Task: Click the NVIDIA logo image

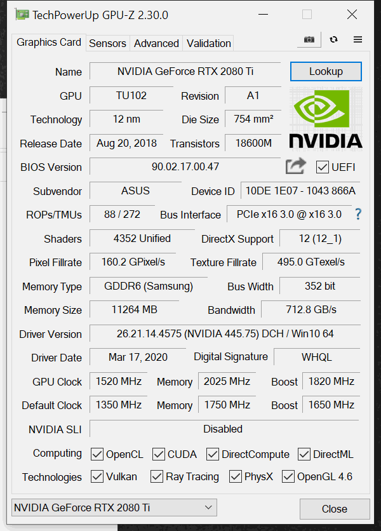Action: [x=326, y=118]
